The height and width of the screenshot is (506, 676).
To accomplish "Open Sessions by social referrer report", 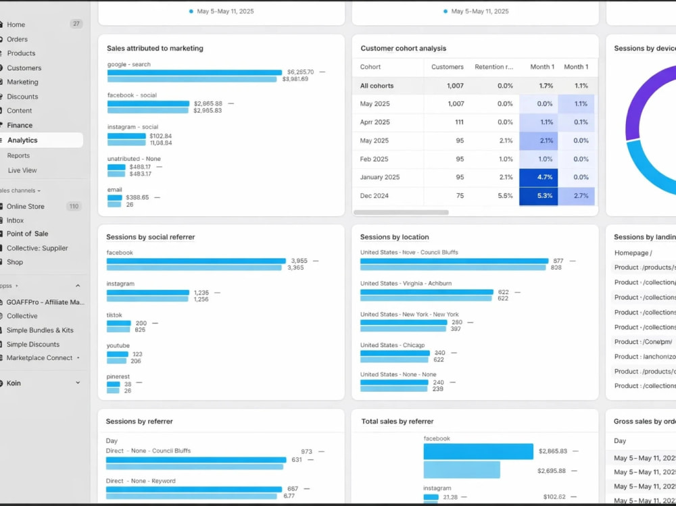I will click(x=151, y=237).
